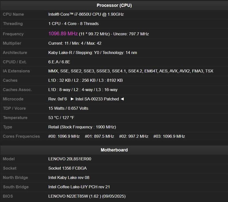The width and height of the screenshot is (228, 202).
Task: Click the Caches label
Action: pyautogui.click(x=10, y=80)
